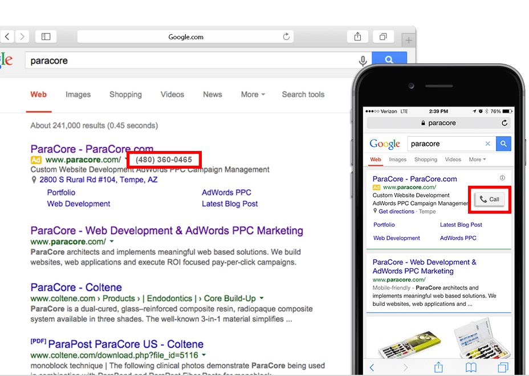Open the Web Development sitelink on desktop
The width and height of the screenshot is (529, 376).
79,204
